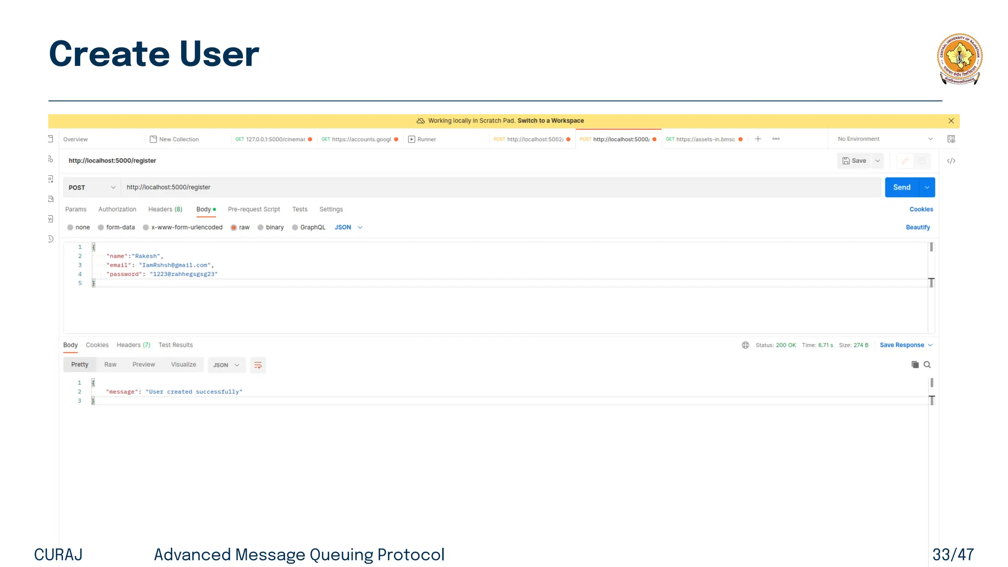Open the Cookies link
Image resolution: width=1008 pixels, height=567 pixels.
[921, 209]
